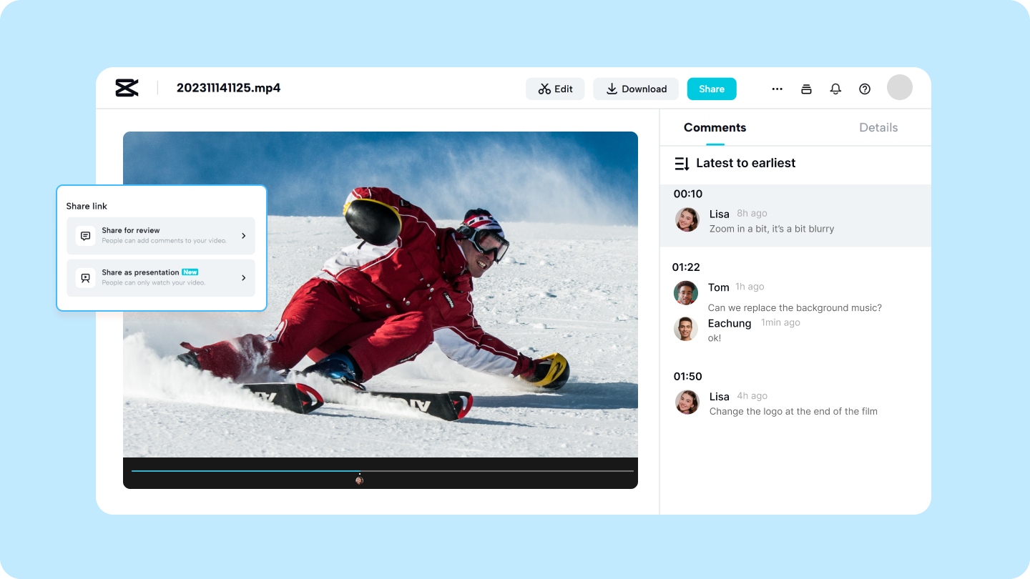Click the CapCut logo icon
This screenshot has height=579, width=1030.
[x=127, y=88]
